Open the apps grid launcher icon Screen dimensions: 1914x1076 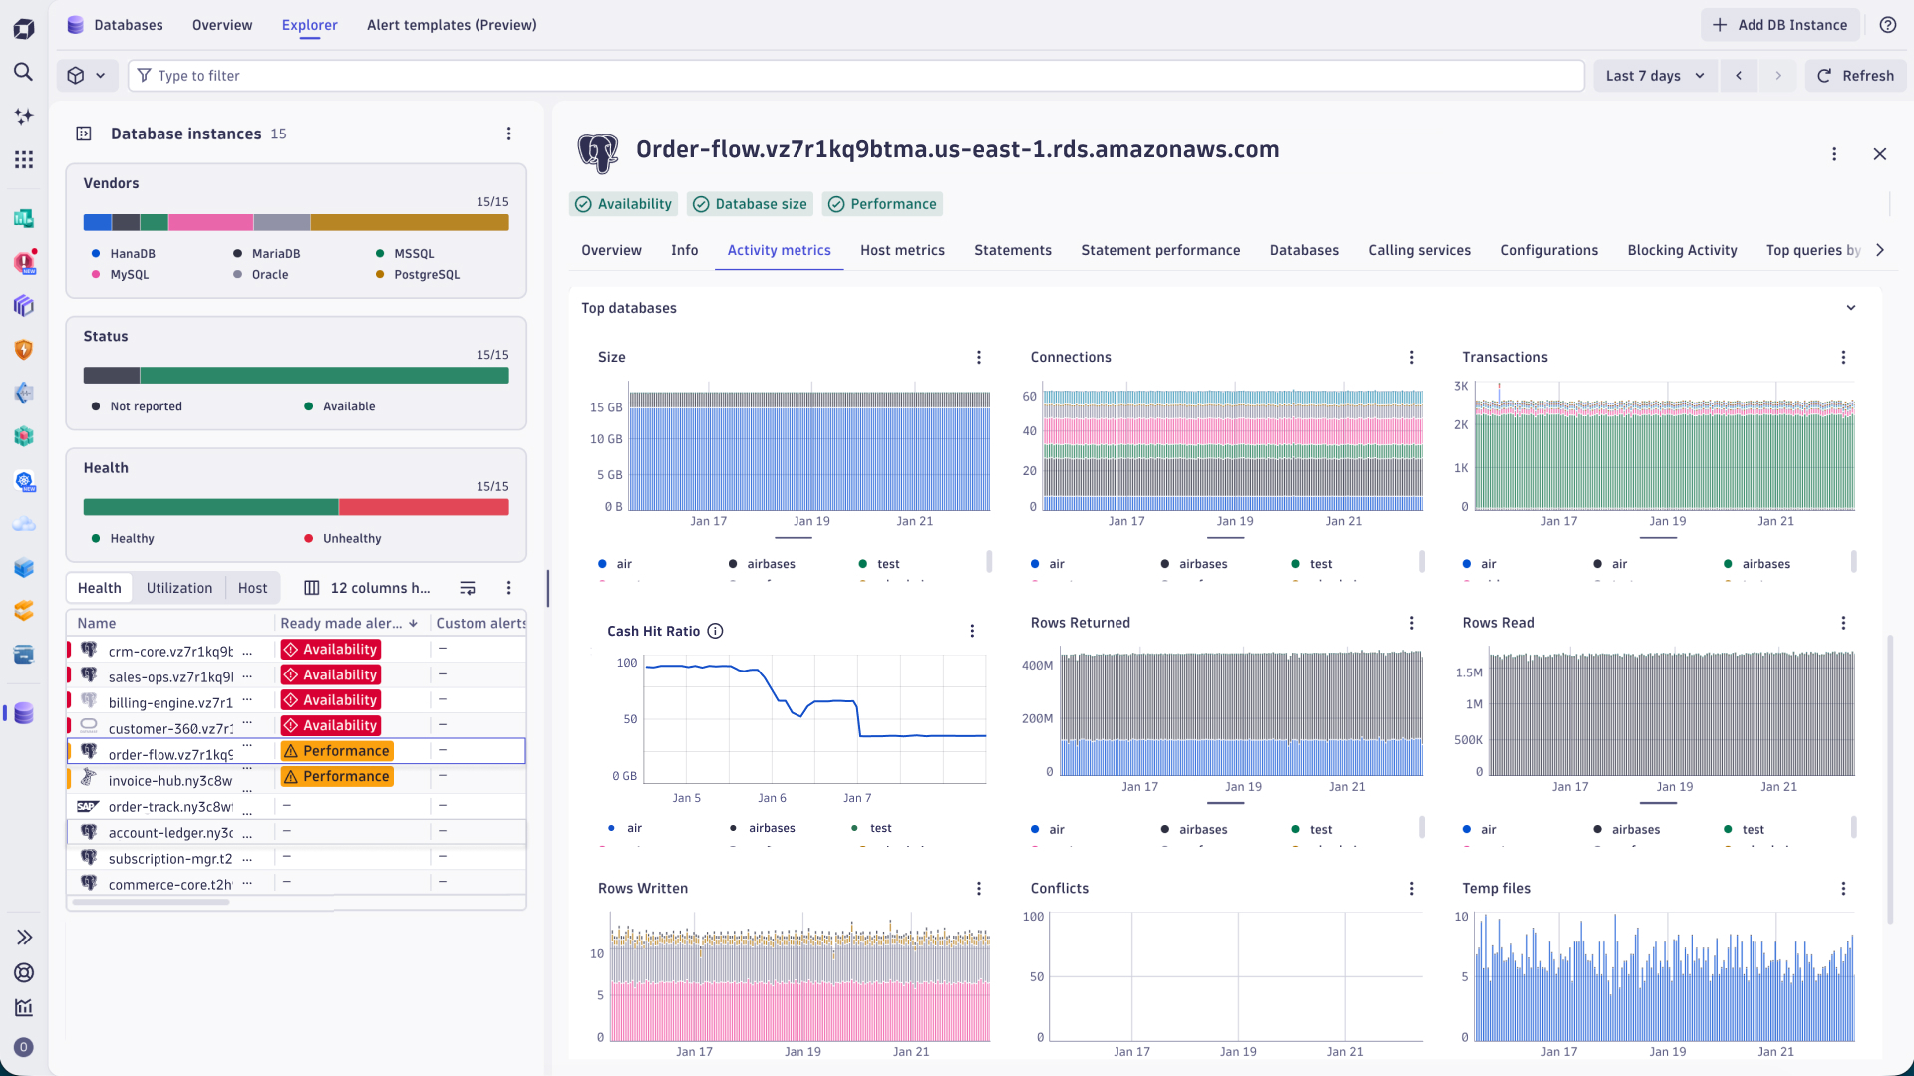(23, 159)
